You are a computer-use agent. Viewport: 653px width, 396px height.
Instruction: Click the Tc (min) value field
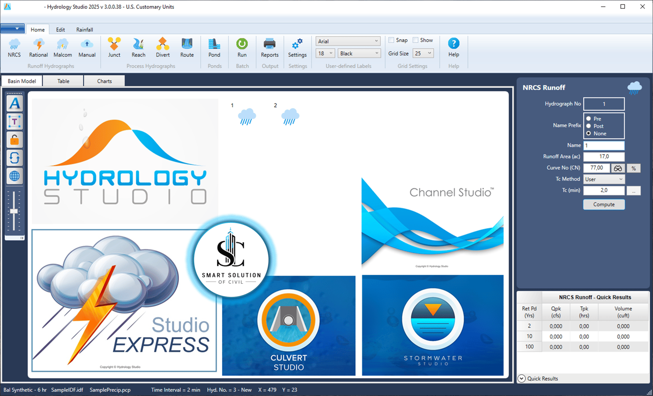[x=604, y=191]
